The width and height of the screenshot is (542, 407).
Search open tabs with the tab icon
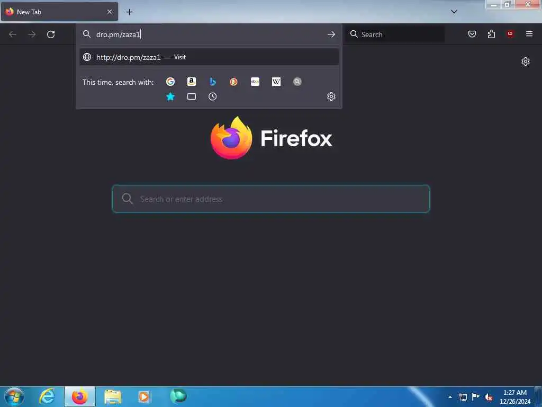[x=192, y=96]
